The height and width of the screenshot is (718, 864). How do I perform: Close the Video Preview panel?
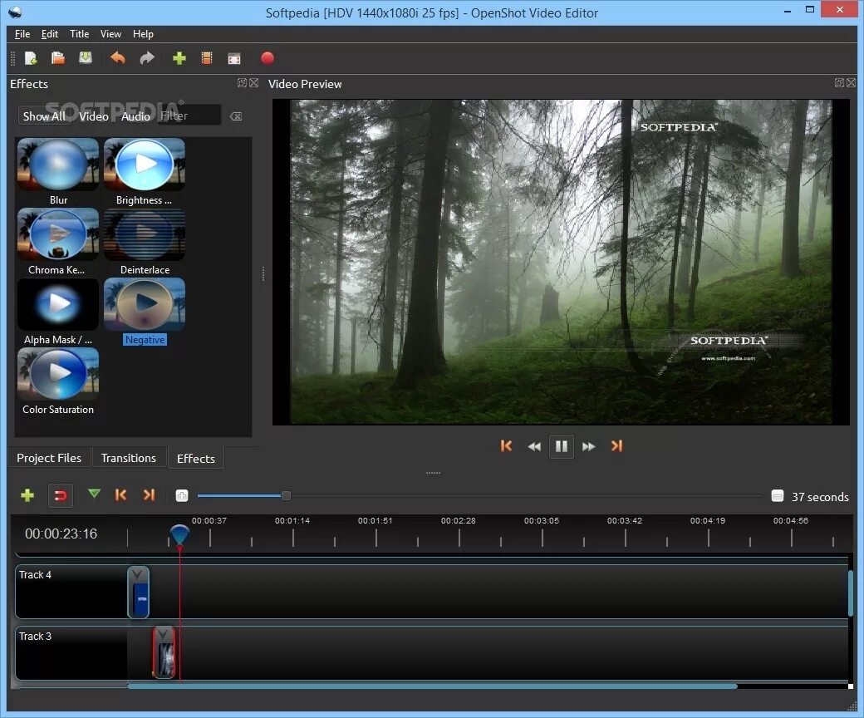click(x=851, y=82)
